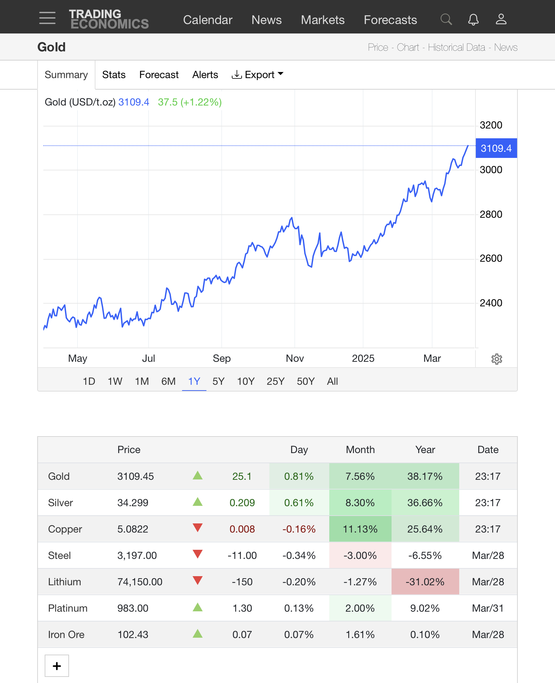Select the 10Y chart range
This screenshot has height=683, width=555.
pyautogui.click(x=246, y=381)
